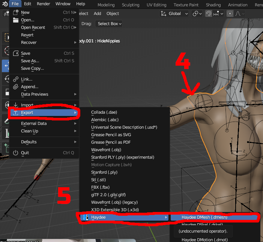
Task: Choose Save in the File menu
Action: tap(44, 53)
